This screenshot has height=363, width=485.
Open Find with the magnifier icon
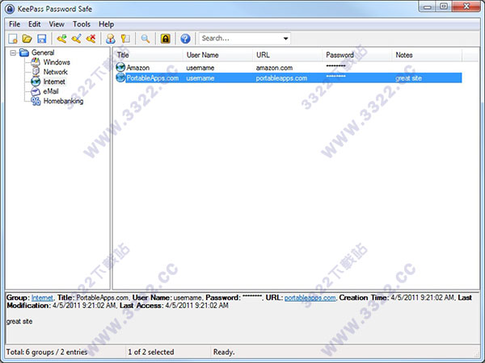pyautogui.click(x=145, y=39)
